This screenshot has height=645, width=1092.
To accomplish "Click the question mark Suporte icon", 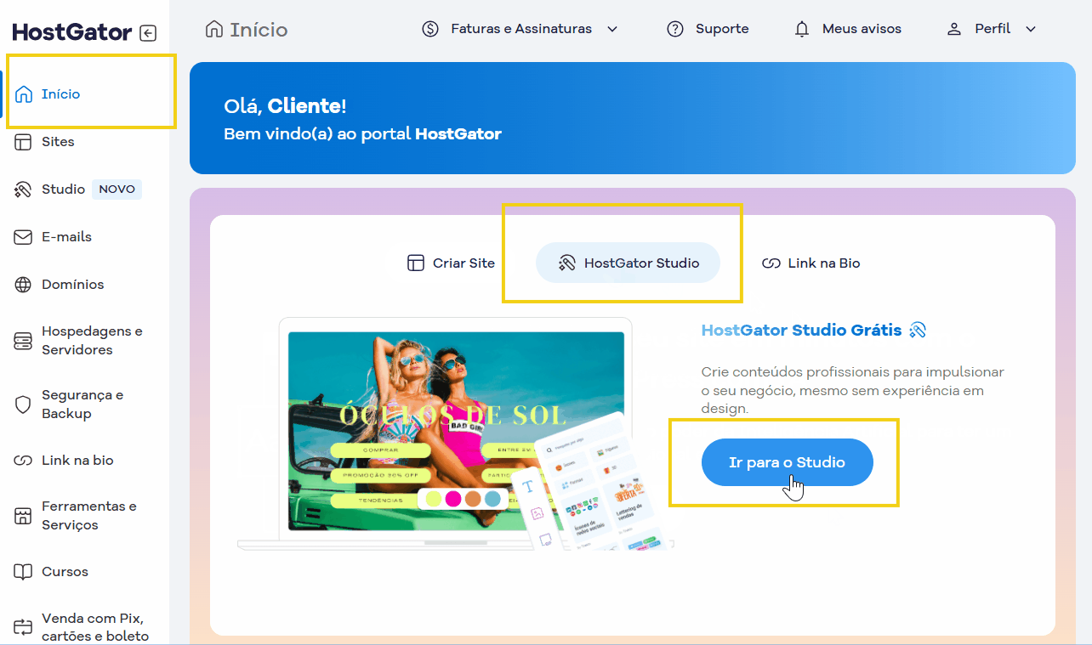I will [675, 29].
